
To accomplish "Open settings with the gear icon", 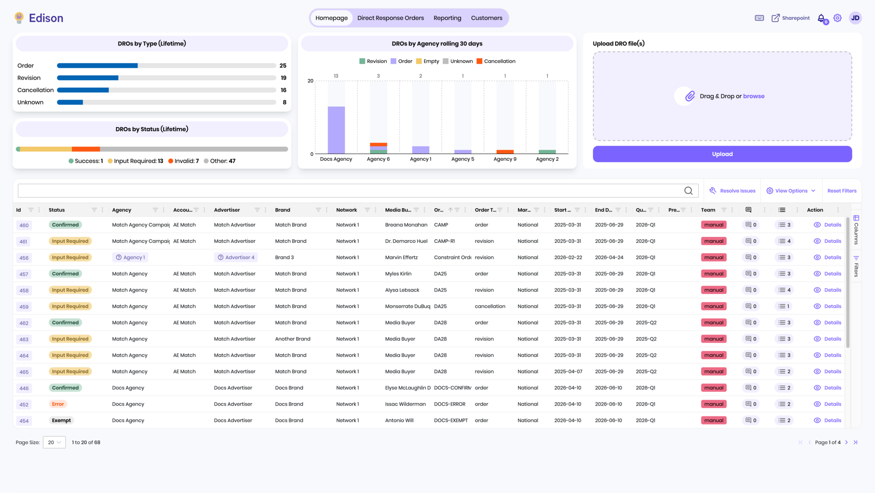I will coord(837,18).
